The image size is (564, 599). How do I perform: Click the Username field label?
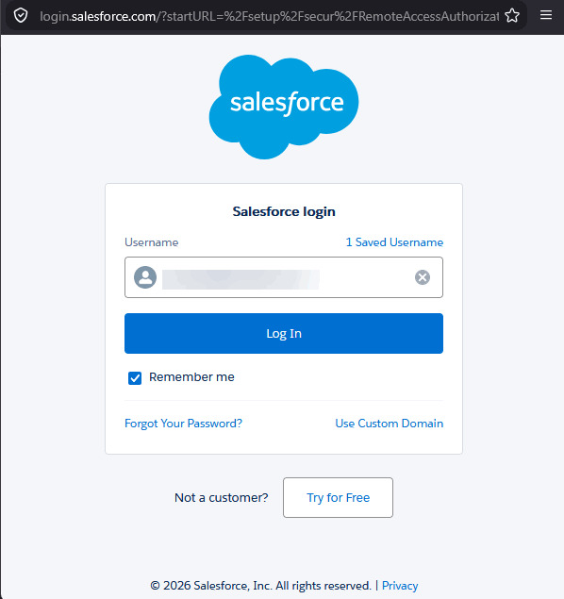(x=152, y=242)
